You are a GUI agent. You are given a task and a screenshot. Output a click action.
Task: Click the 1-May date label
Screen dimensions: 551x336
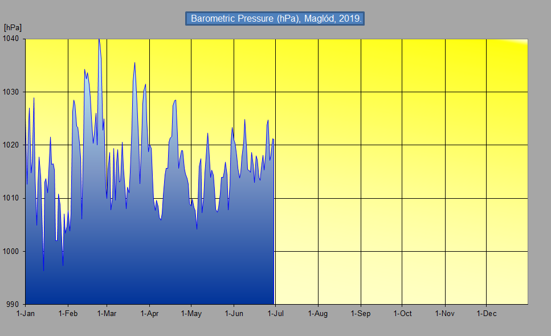point(191,313)
